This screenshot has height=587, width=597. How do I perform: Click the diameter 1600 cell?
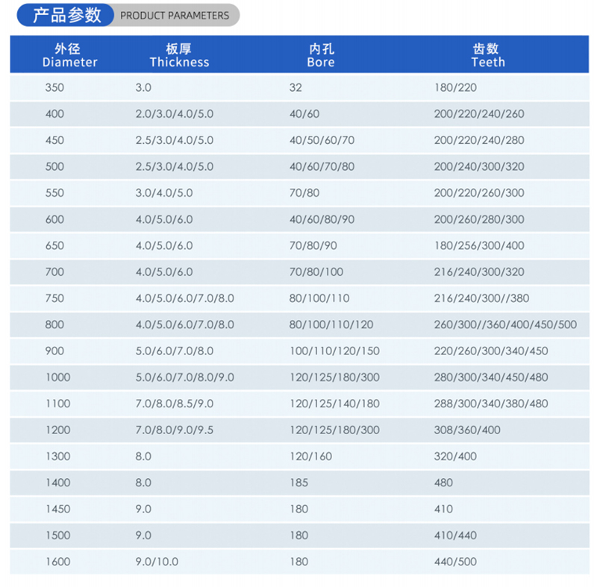(x=59, y=562)
